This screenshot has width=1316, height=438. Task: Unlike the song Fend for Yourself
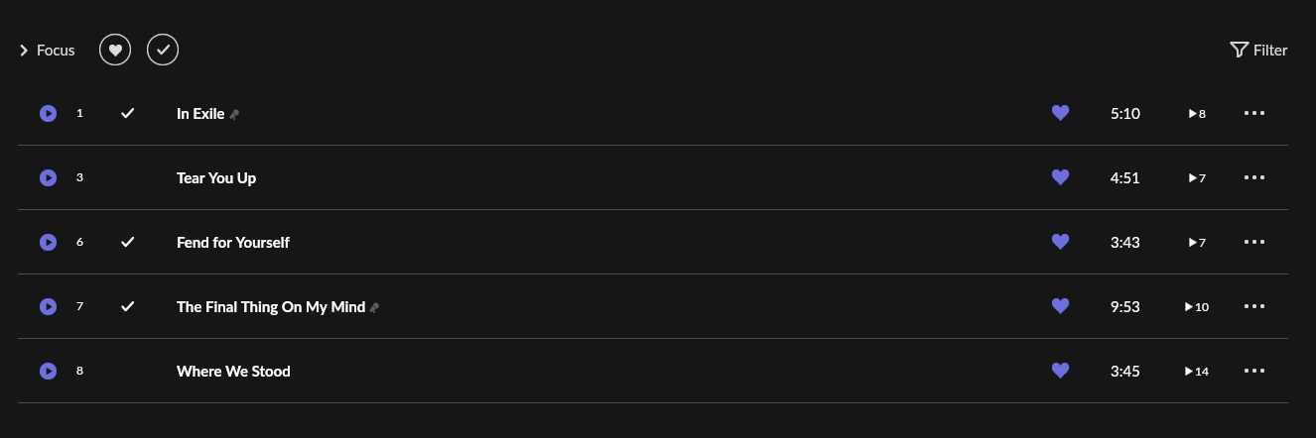[x=1060, y=242]
